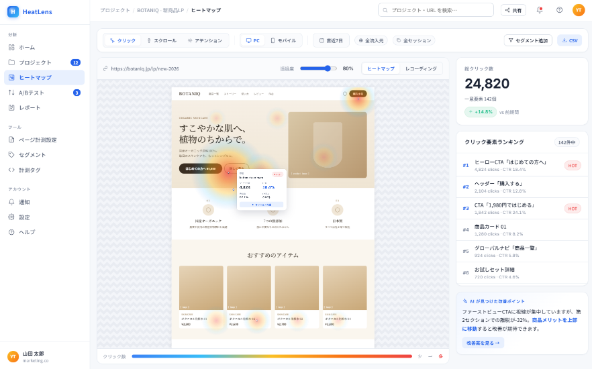Click the 少 low-intensity legend icon
This screenshot has width=592, height=369.
(420, 356)
